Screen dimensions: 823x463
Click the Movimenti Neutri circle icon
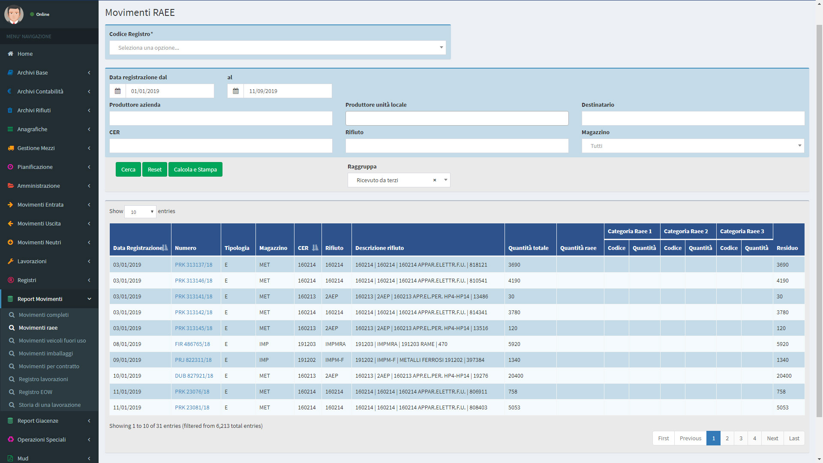tap(10, 242)
